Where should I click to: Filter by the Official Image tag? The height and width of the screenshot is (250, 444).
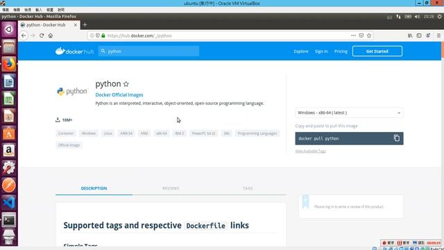(69, 145)
